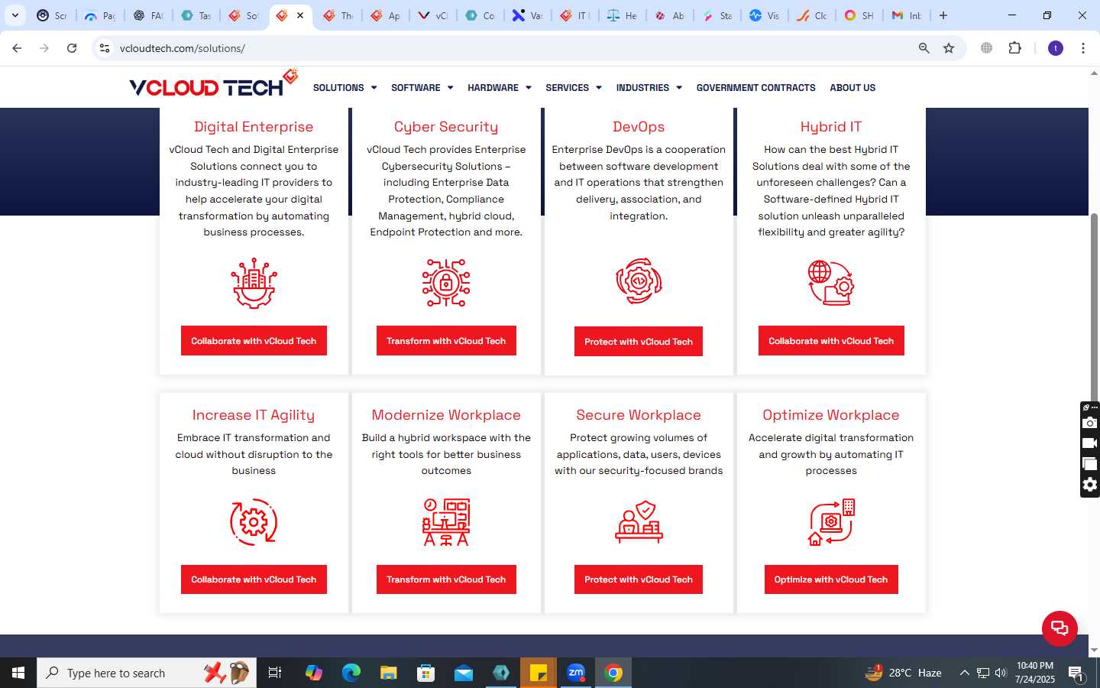
Task: Click Collaborate button under Increase IT Agility
Action: pyautogui.click(x=254, y=579)
